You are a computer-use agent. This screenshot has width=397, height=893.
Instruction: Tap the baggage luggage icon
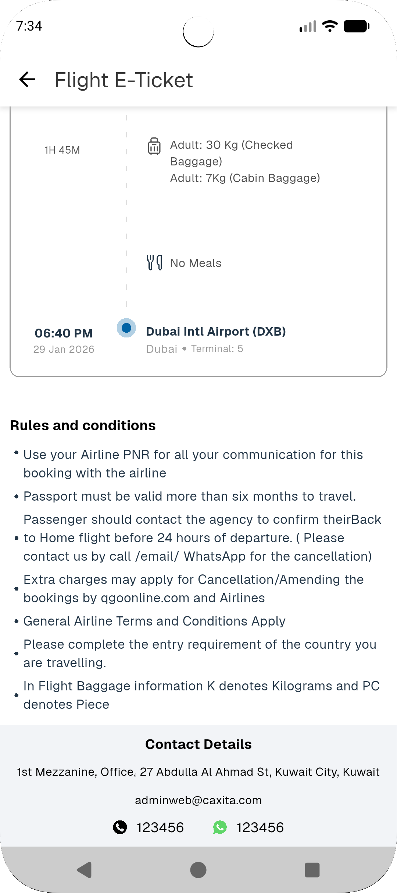(x=154, y=146)
